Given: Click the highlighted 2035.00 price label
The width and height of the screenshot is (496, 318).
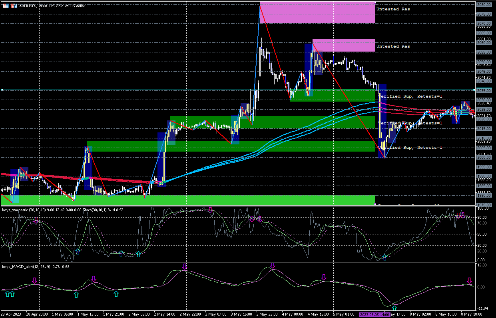Looking at the screenshot, I should [x=484, y=90].
